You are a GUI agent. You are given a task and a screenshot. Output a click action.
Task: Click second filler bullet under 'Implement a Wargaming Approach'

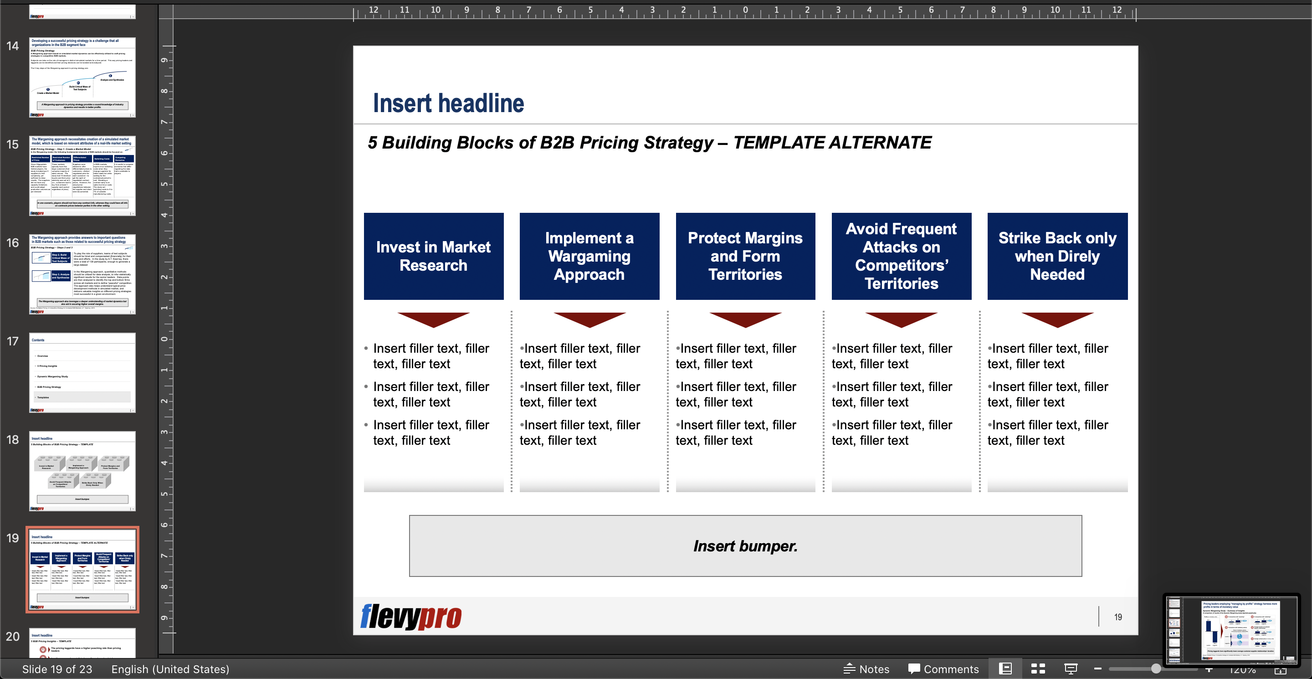point(580,394)
